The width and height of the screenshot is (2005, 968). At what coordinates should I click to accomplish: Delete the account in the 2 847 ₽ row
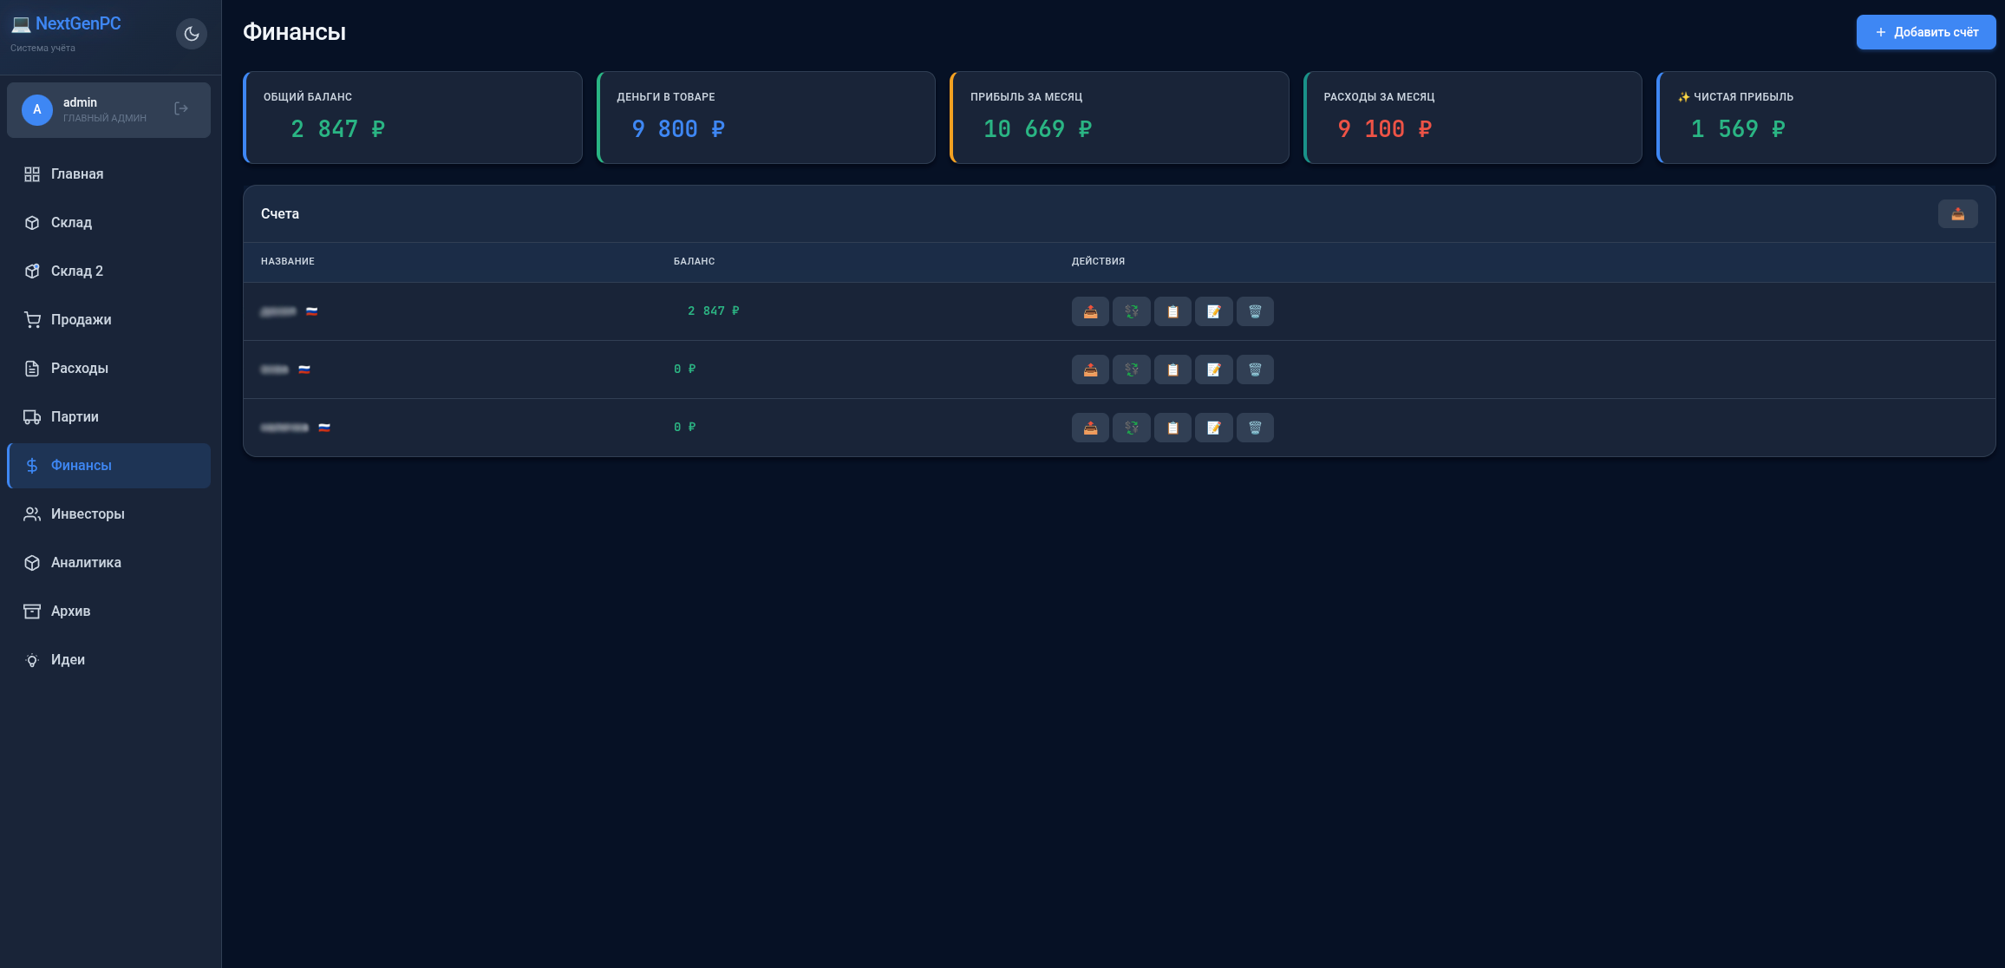1255,311
